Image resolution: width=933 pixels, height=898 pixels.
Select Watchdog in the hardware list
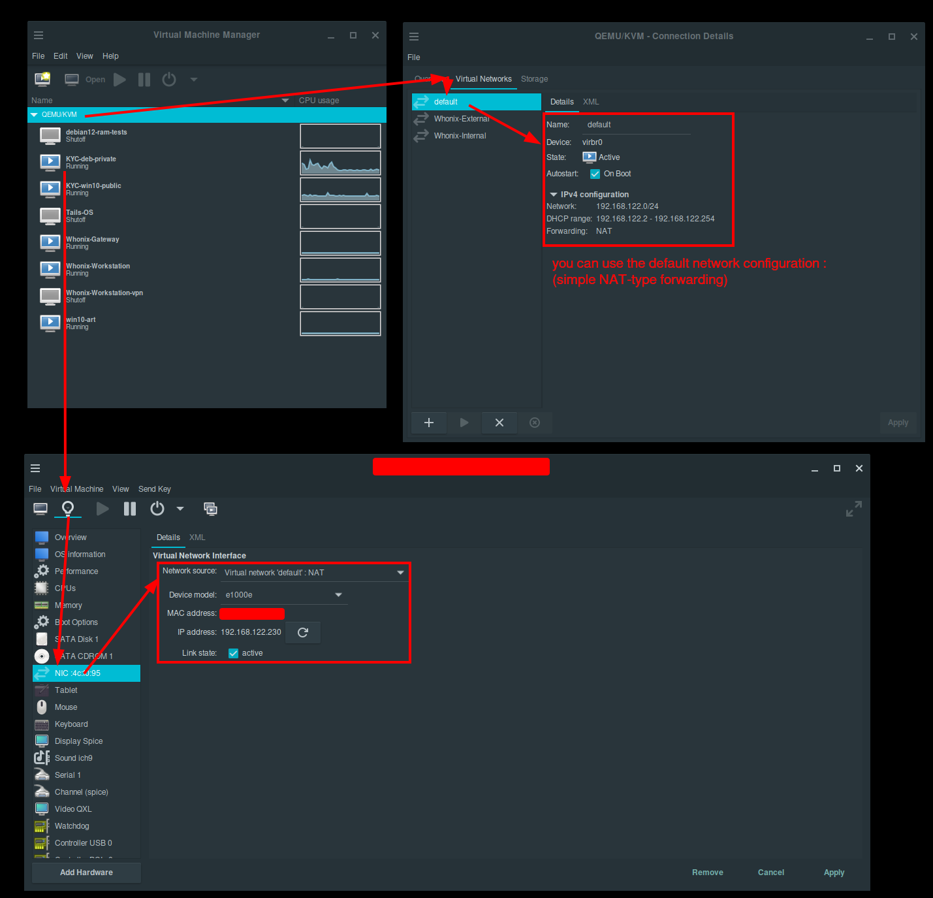86,826
